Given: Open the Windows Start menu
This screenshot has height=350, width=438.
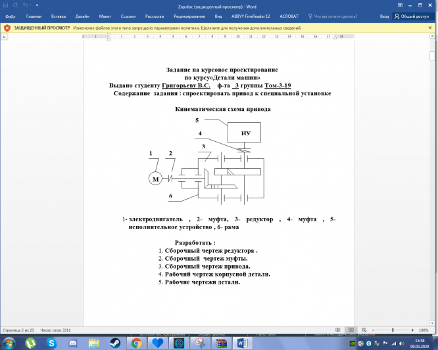Looking at the screenshot, I should (9, 343).
